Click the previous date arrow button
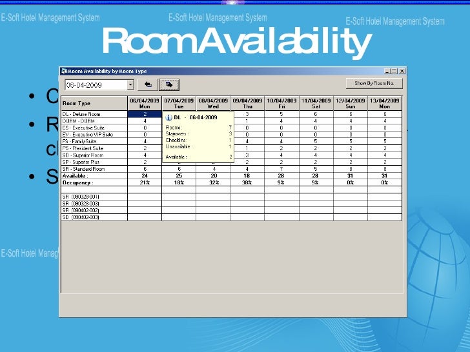470x352 pixels. (147, 84)
